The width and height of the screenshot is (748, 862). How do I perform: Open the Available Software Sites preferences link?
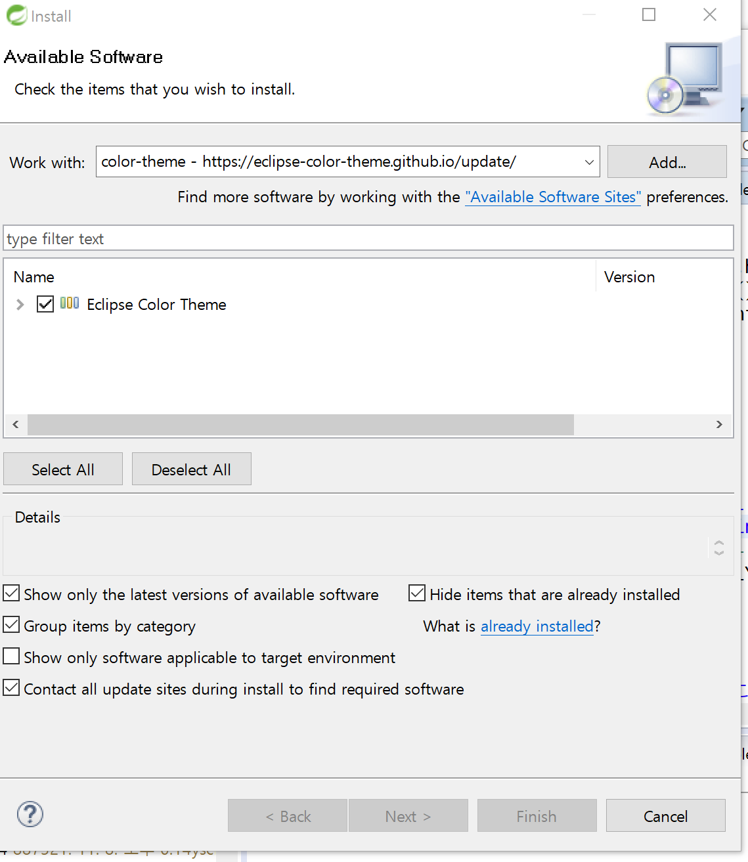[x=553, y=197]
